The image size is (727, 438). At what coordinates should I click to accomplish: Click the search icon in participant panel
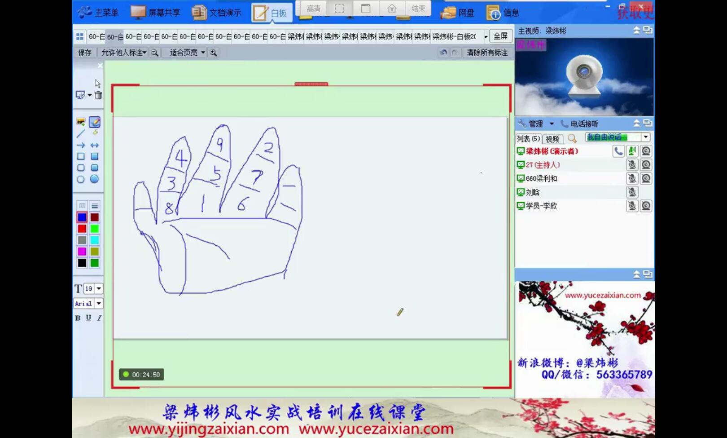click(x=572, y=138)
